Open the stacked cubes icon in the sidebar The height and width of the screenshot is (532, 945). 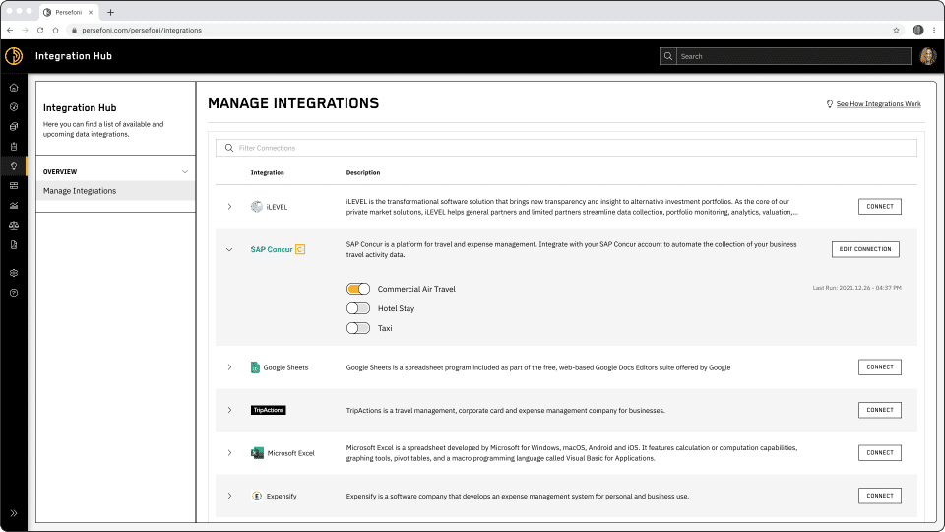point(14,127)
